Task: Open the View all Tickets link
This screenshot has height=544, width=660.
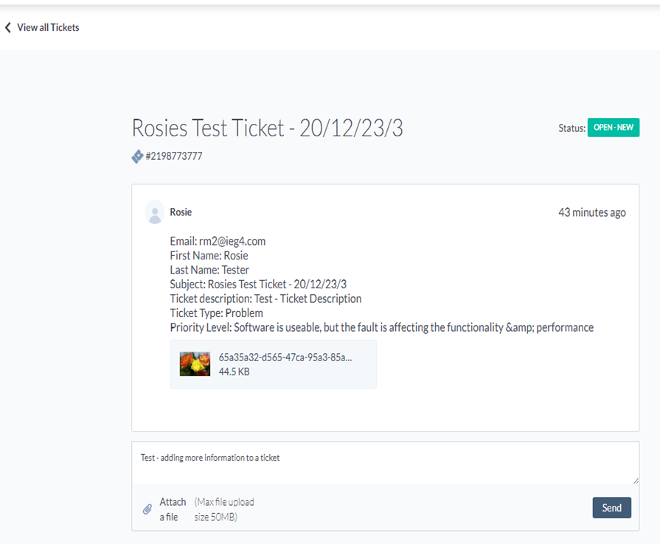Action: [x=48, y=28]
